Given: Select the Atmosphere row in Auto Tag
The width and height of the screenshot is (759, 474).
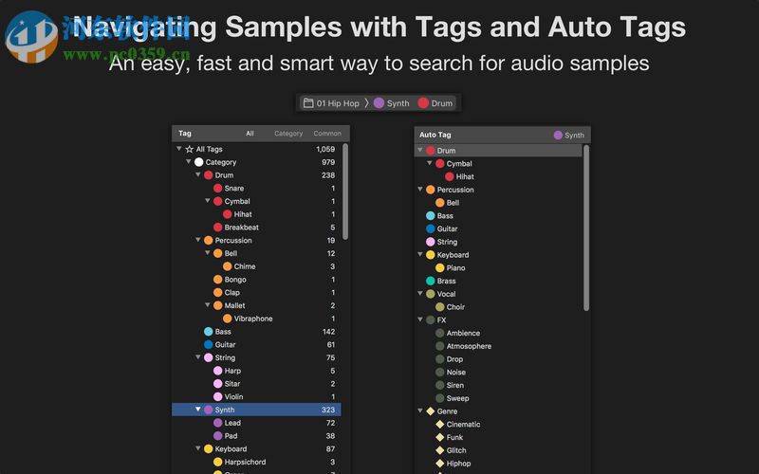Looking at the screenshot, I should [499, 346].
